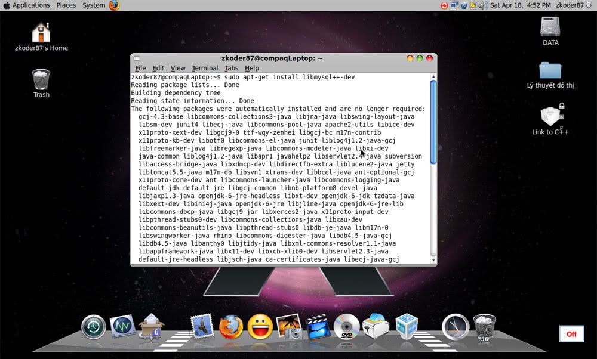Click the terminal scrollbar down arrow
This screenshot has width=597, height=359.
pyautogui.click(x=433, y=260)
